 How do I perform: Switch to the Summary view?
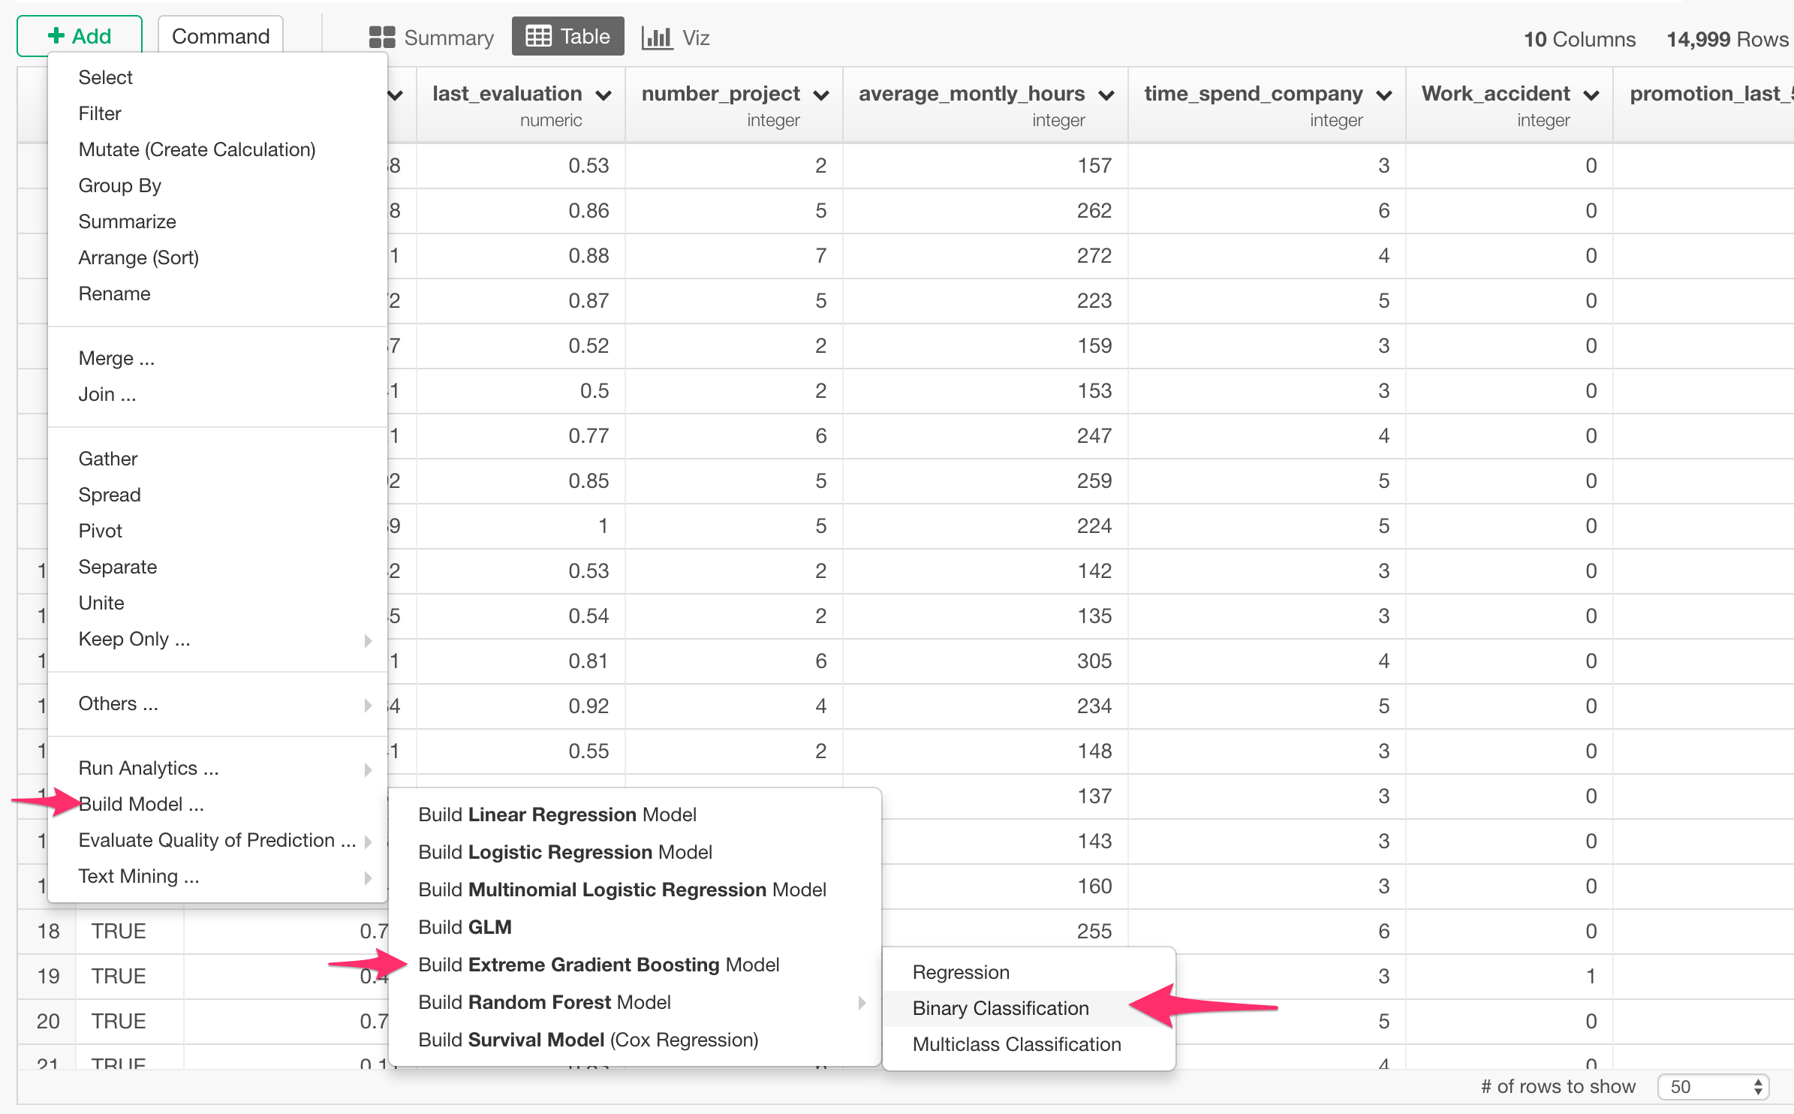[x=432, y=36]
